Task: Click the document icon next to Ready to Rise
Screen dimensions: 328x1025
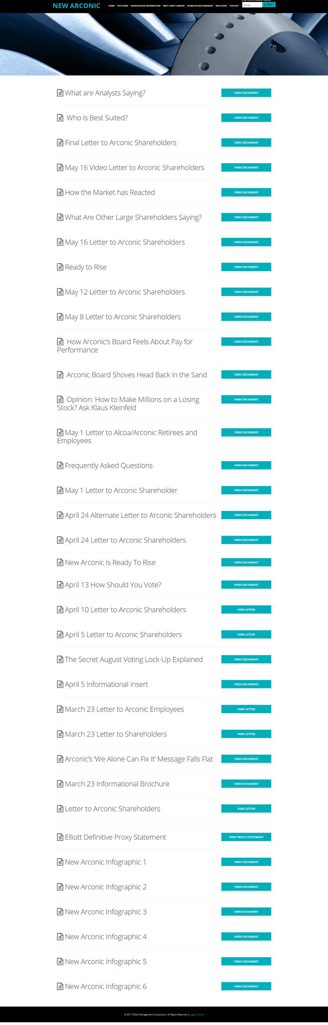Action: click(x=60, y=267)
